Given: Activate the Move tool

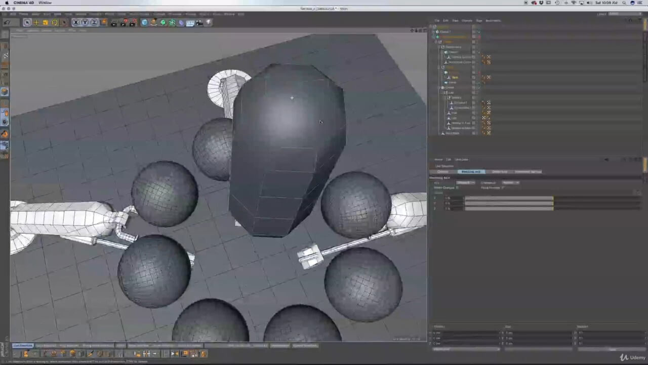Looking at the screenshot, I should (x=36, y=22).
